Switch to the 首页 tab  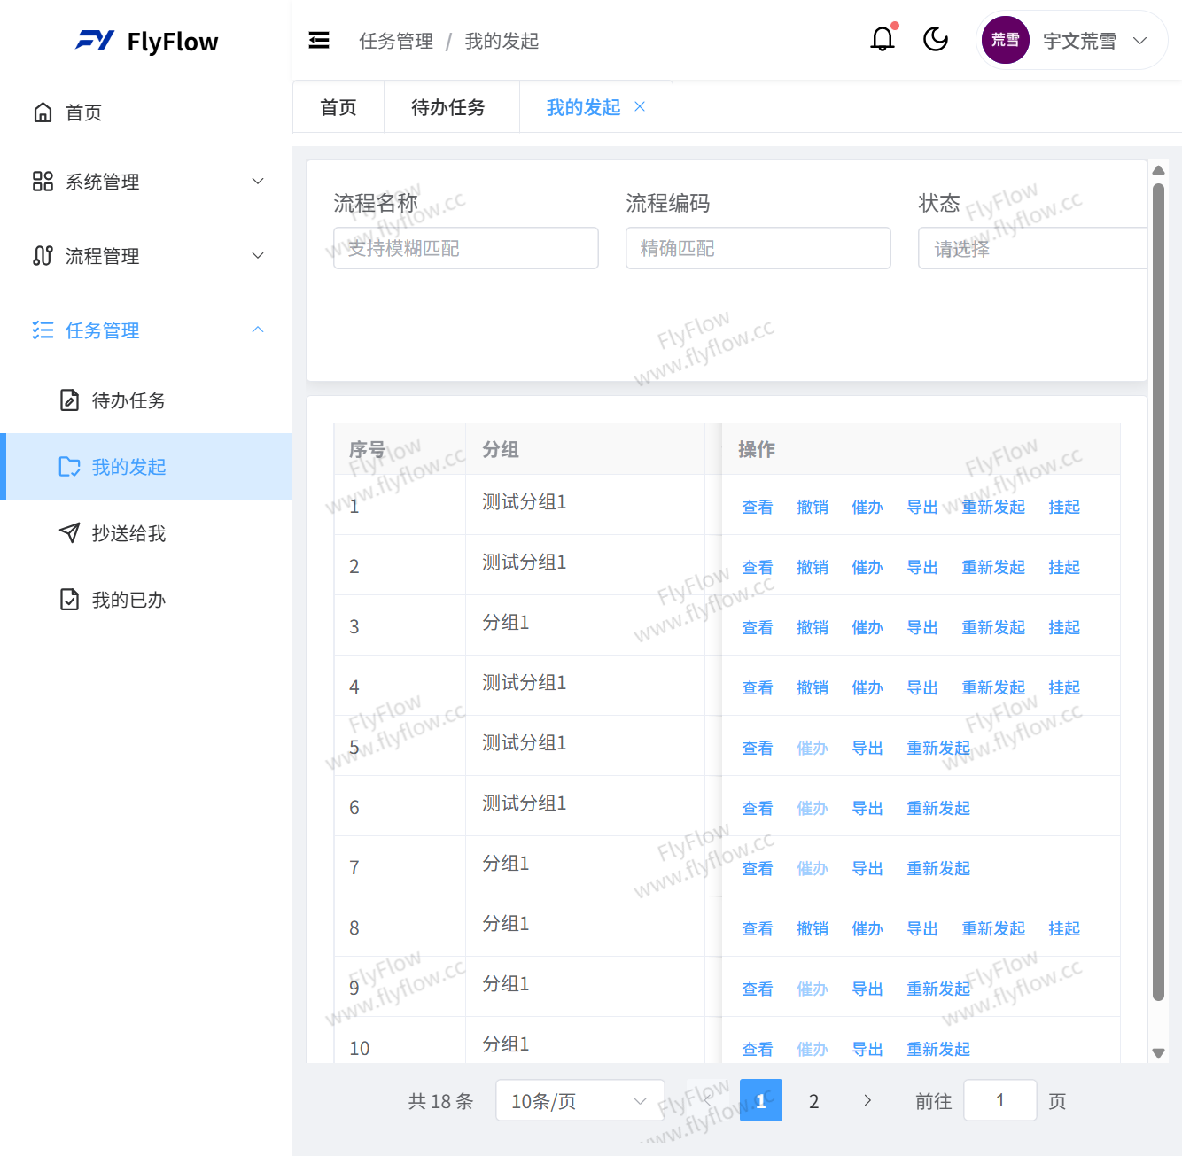click(338, 107)
